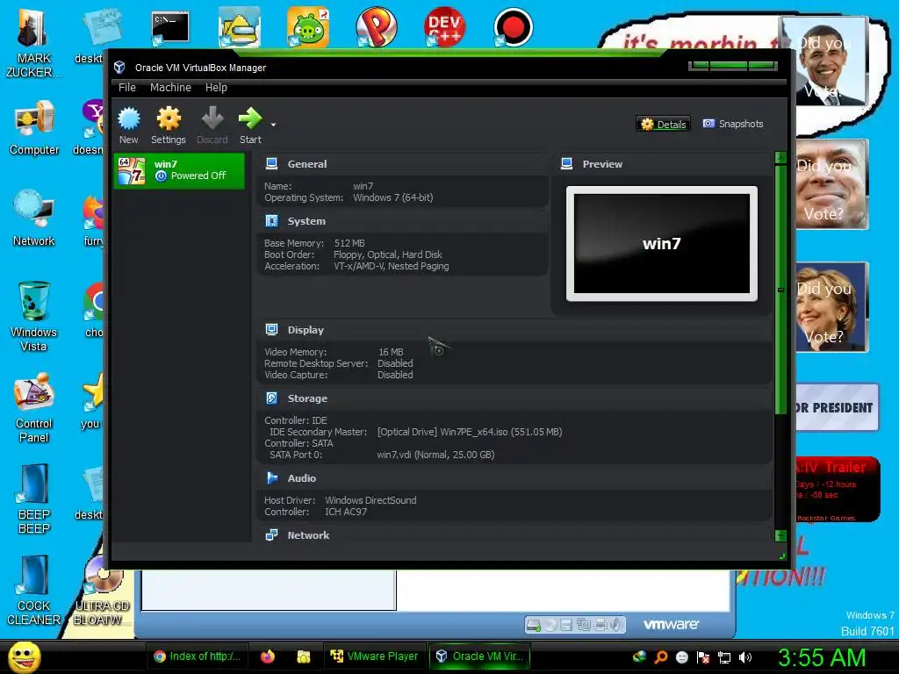The height and width of the screenshot is (674, 899).
Task: Click the volume speaker tray icon
Action: pyautogui.click(x=745, y=657)
